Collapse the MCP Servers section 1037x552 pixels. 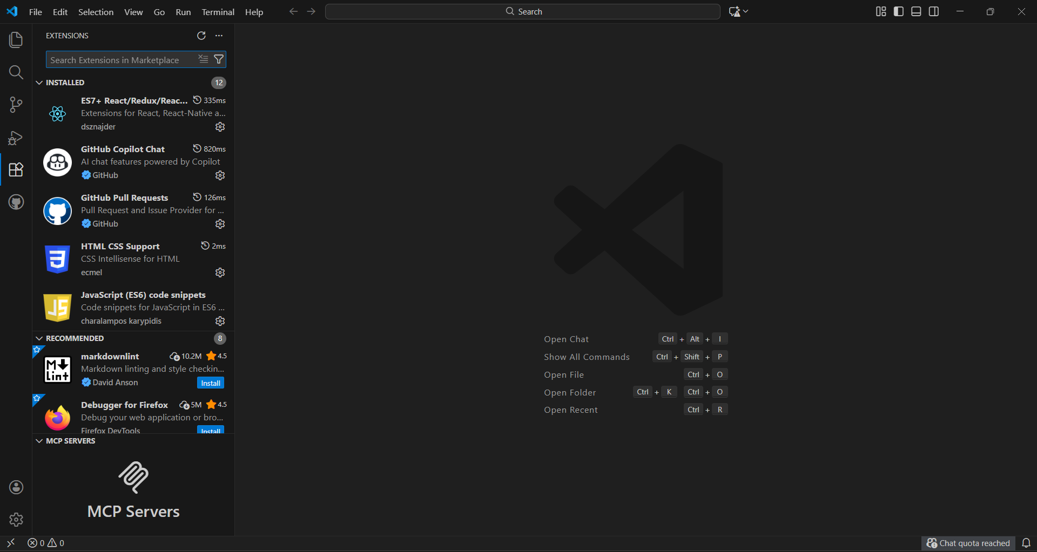pos(39,441)
